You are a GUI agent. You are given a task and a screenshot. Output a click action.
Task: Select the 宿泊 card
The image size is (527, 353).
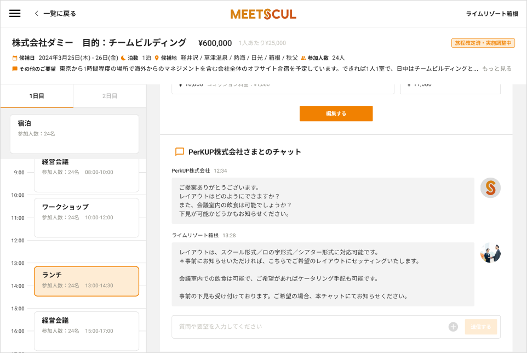pyautogui.click(x=75, y=134)
